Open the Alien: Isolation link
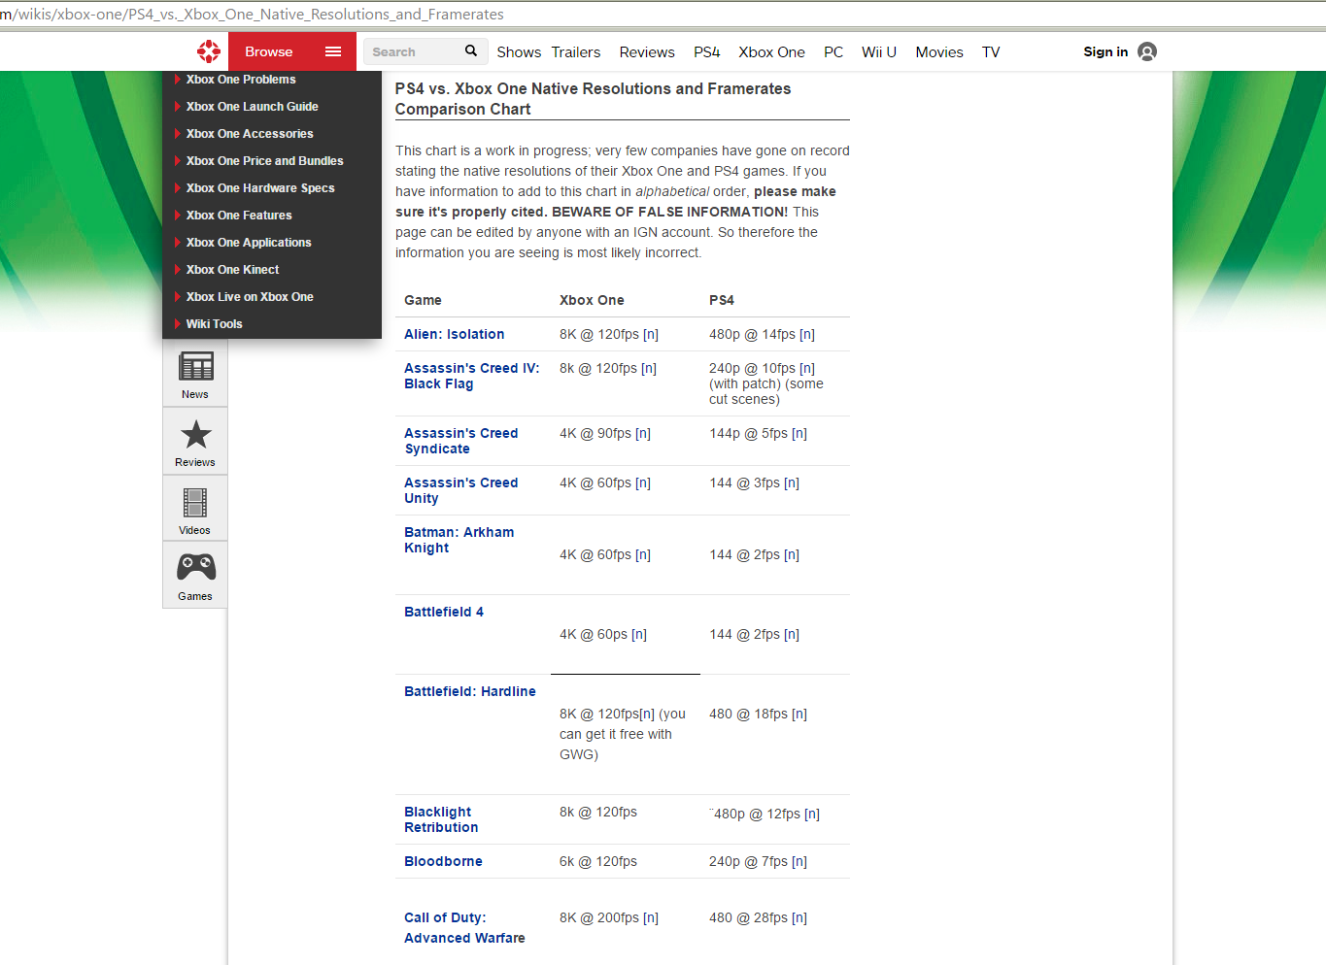1326x965 pixels. click(x=455, y=334)
